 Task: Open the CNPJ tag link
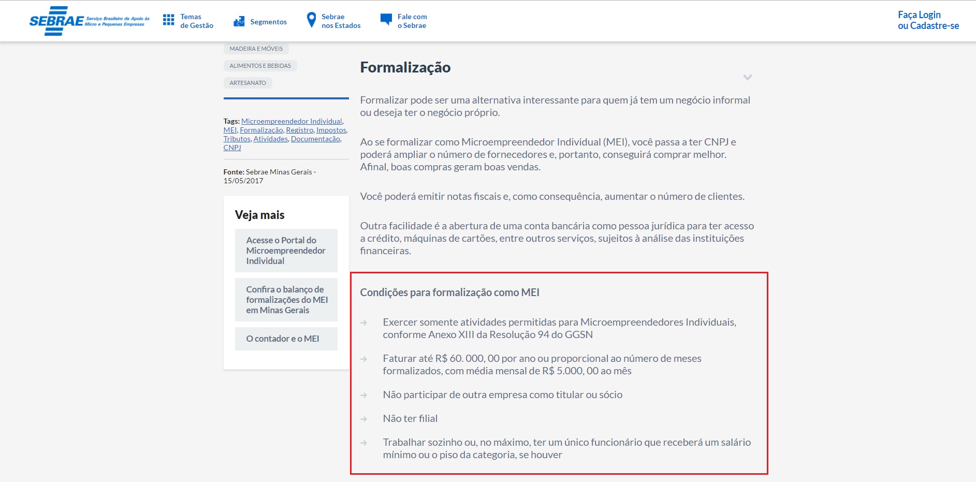[x=232, y=148]
